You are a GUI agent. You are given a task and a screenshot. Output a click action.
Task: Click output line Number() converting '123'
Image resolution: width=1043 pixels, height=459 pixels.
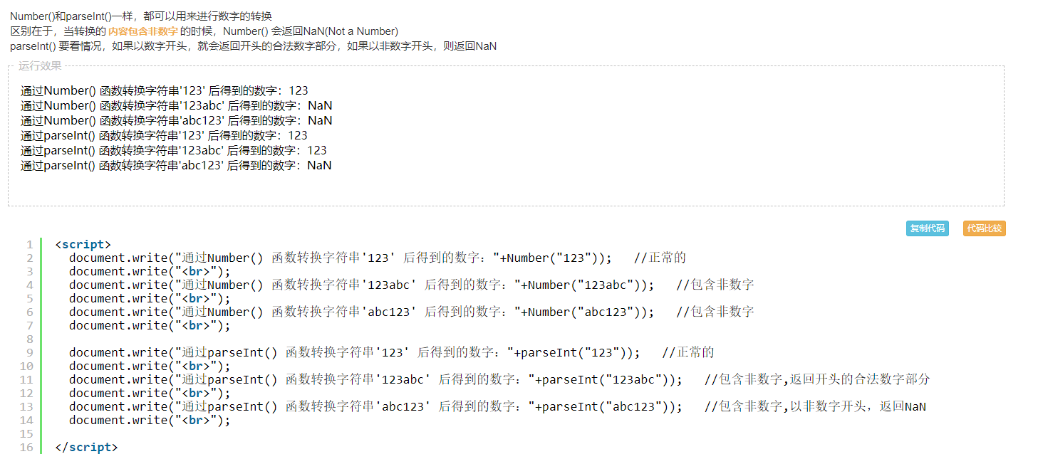[165, 90]
